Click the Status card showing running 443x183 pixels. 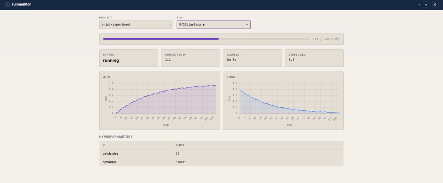click(129, 58)
